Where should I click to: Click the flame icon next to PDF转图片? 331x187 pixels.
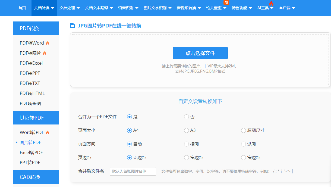point(45,53)
